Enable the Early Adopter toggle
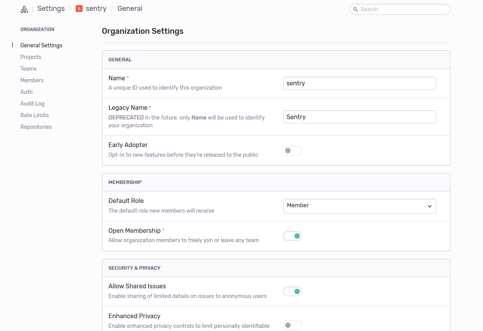Viewport: 483px width, 331px height. pos(293,151)
